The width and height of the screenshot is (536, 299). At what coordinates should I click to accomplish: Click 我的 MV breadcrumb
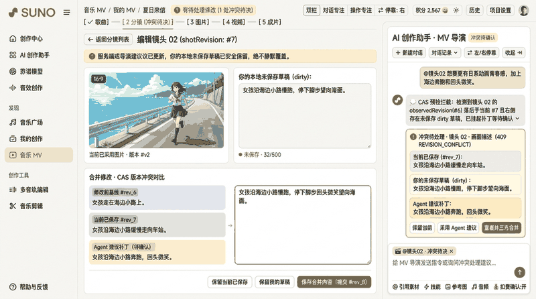[125, 10]
